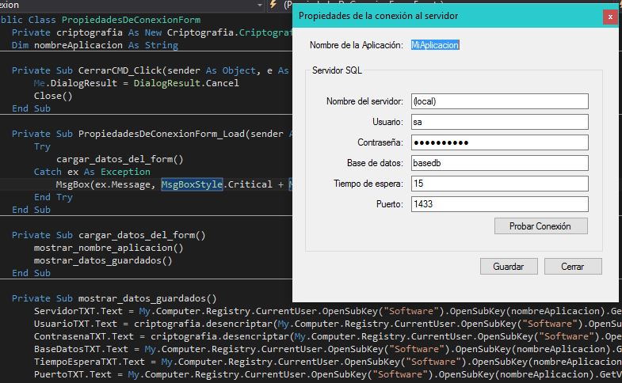Click the Puerto field showing 1433
This screenshot has height=383, width=622.
point(499,204)
